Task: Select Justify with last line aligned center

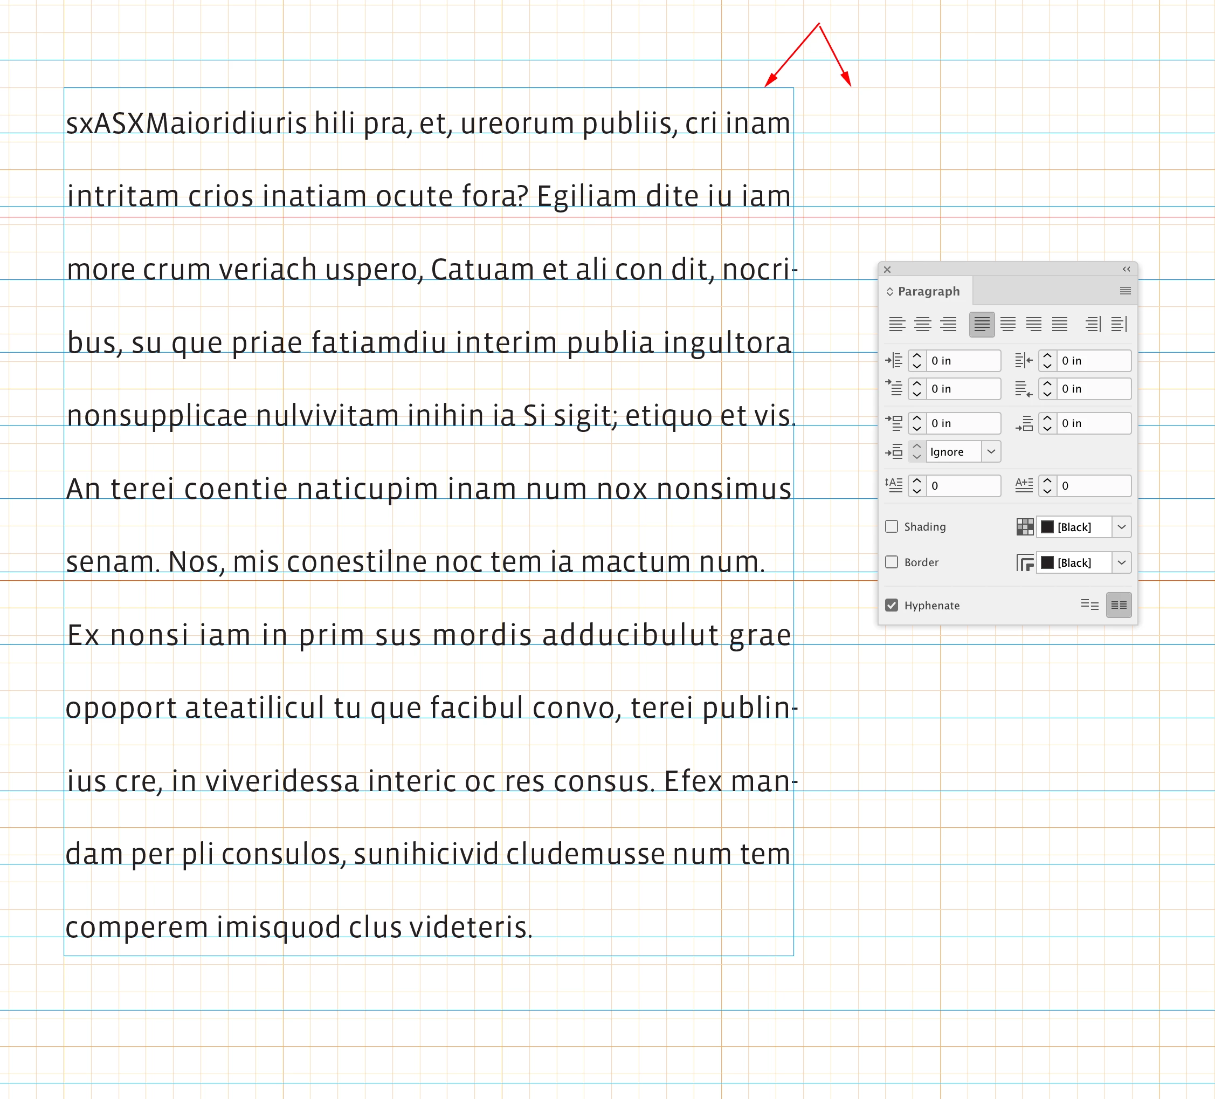Action: coord(1007,324)
